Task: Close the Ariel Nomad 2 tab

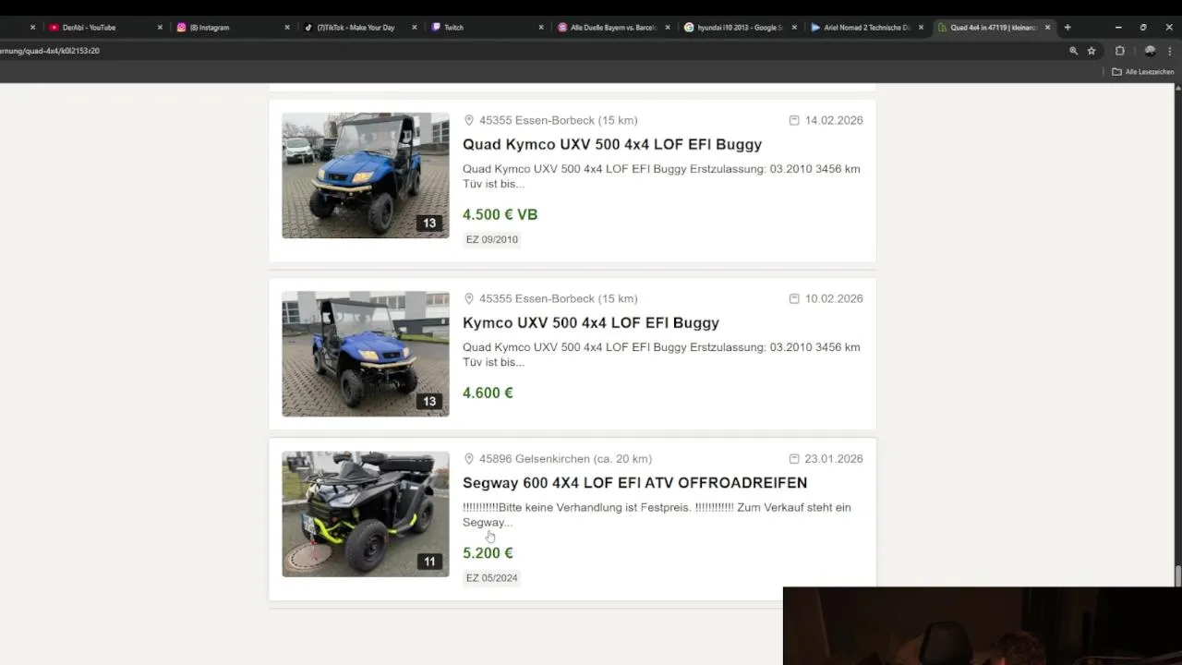Action: (921, 28)
